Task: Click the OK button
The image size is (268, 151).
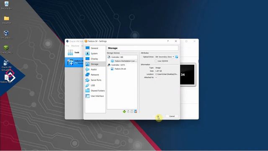Action: click(x=158, y=116)
